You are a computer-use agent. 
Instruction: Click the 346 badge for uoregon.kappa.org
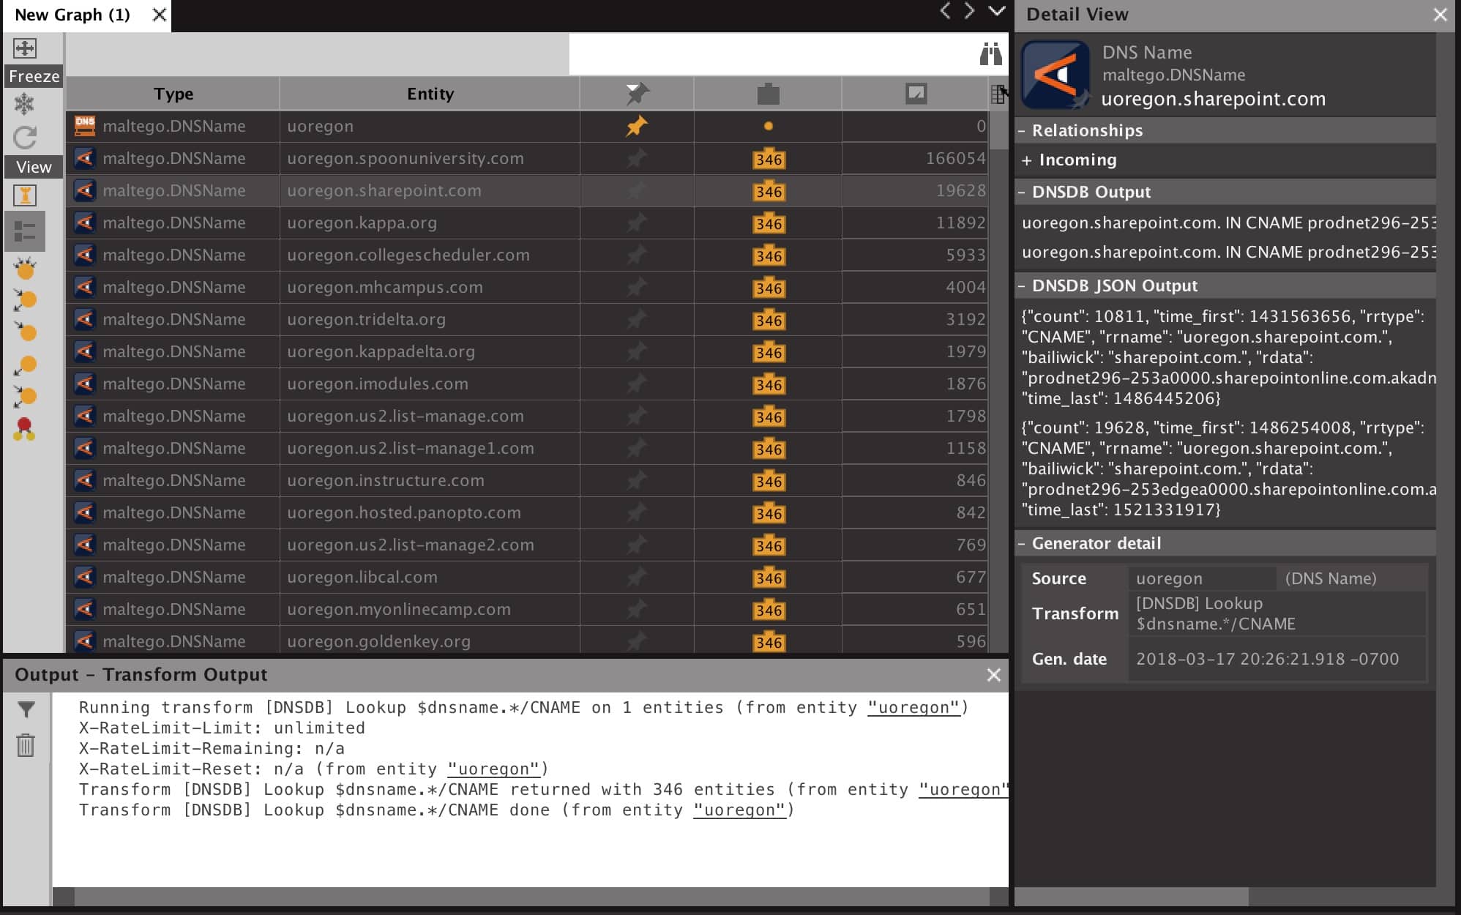tap(769, 224)
